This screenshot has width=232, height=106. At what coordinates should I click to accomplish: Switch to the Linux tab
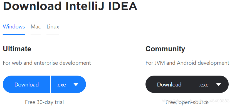(53, 27)
